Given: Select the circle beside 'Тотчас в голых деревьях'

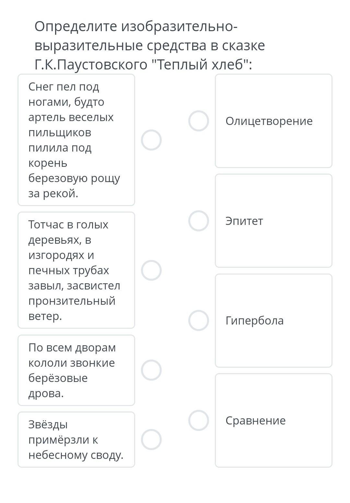Looking at the screenshot, I should pyautogui.click(x=151, y=270).
